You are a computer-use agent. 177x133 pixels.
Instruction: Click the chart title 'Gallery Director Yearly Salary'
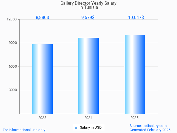pyautogui.click(x=88, y=3)
